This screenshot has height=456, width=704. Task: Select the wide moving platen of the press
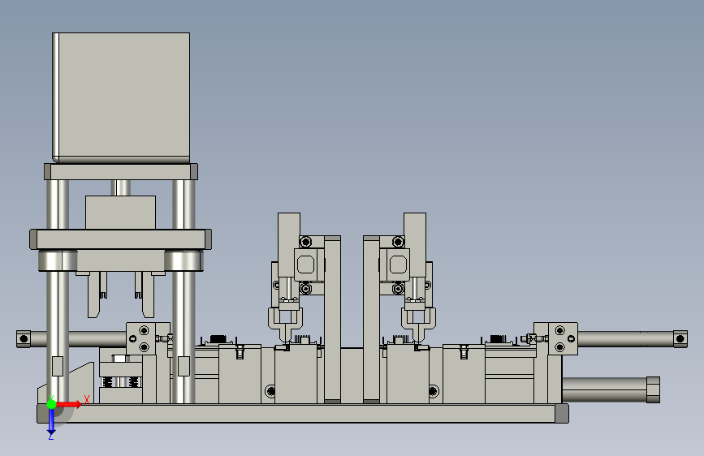(120, 239)
